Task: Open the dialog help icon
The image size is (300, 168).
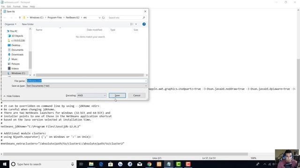Action: coord(144,24)
